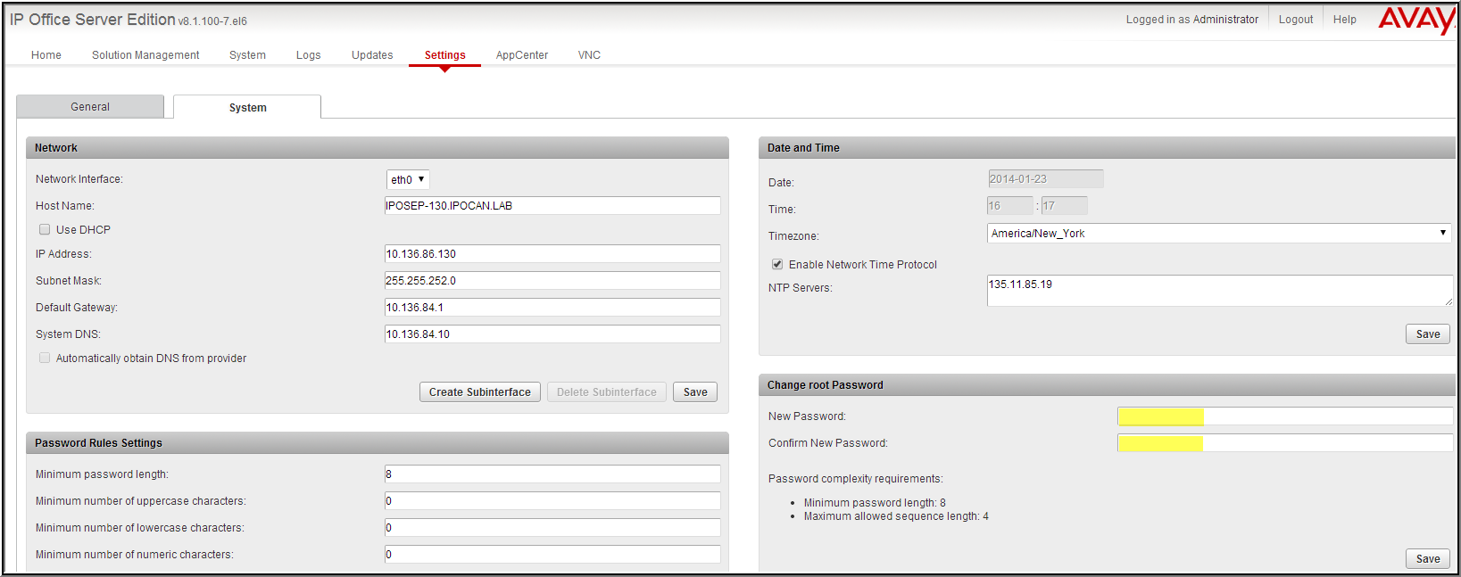Check Automatically obtain DNS from provider
The width and height of the screenshot is (1461, 577).
click(45, 358)
